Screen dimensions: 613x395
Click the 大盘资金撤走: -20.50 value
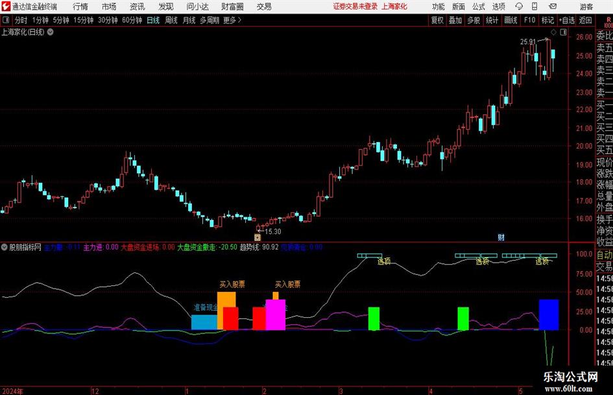click(207, 247)
